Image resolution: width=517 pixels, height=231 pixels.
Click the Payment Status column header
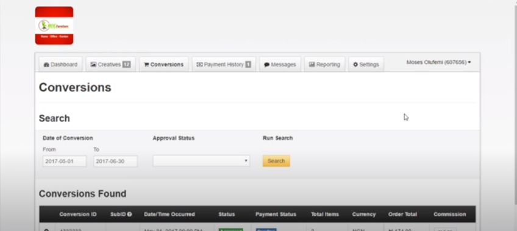[x=276, y=214]
